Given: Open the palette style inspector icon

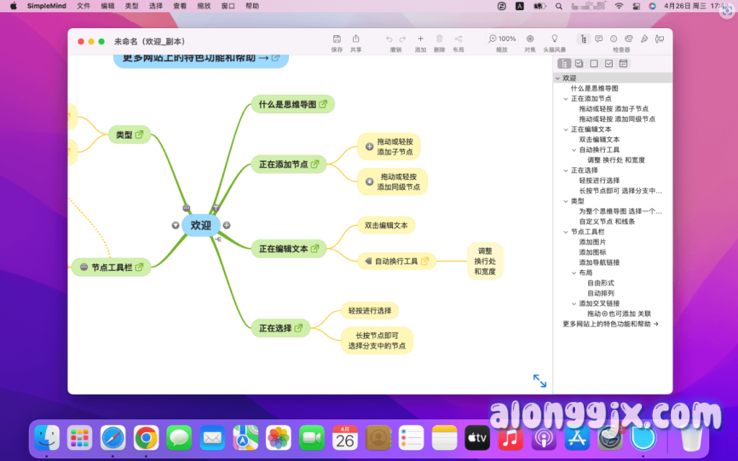Looking at the screenshot, I should (628, 39).
